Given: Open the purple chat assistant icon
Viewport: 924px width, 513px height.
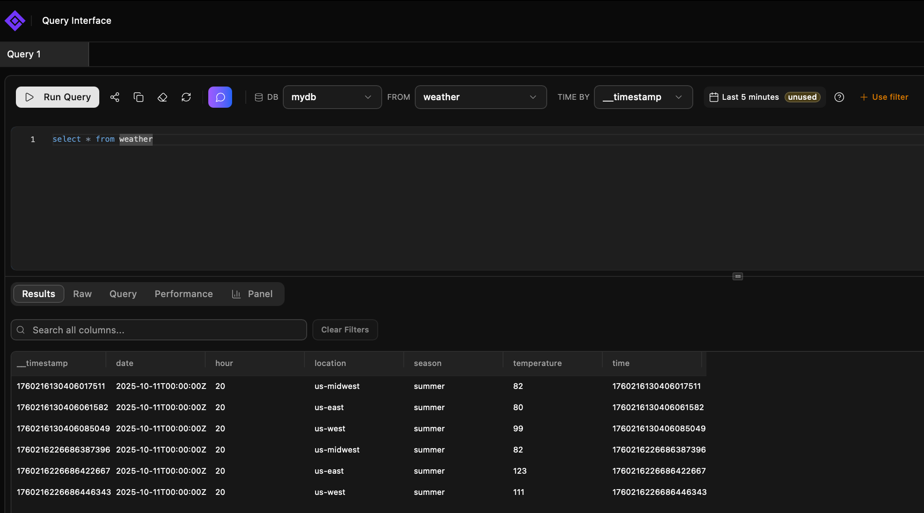Looking at the screenshot, I should (220, 97).
